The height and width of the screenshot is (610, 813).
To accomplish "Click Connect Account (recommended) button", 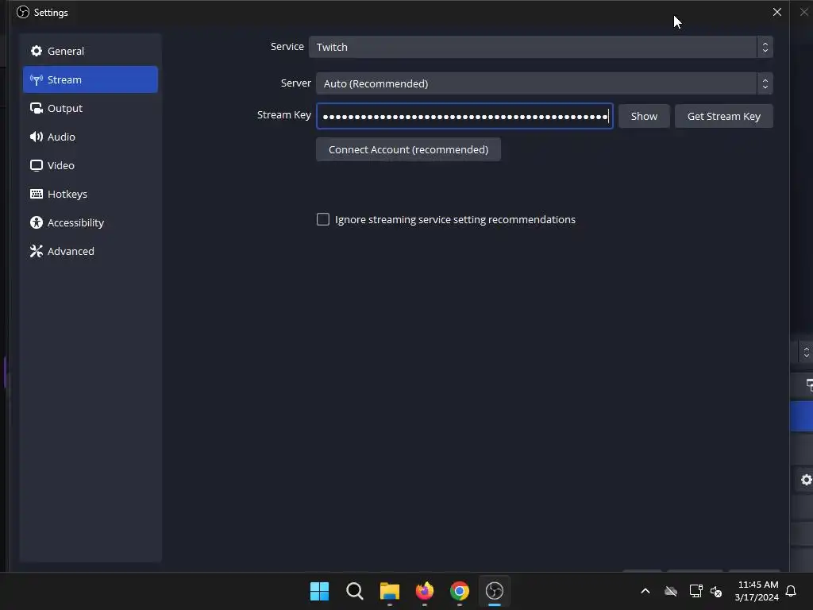I will [409, 149].
